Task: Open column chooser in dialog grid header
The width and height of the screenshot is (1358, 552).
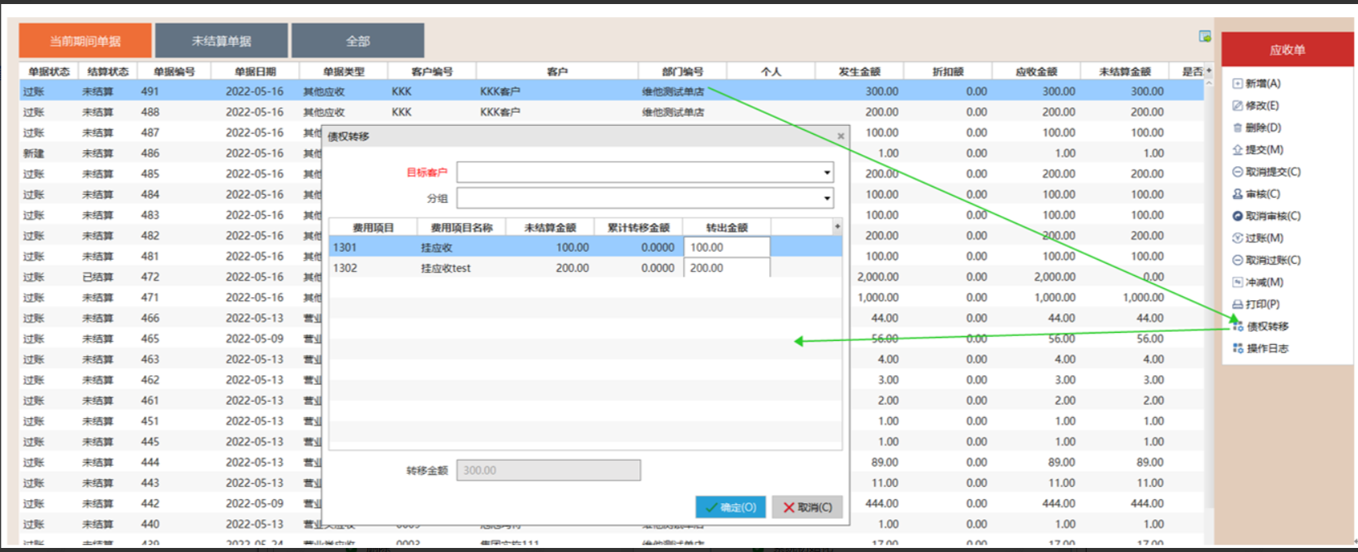Action: [x=837, y=226]
